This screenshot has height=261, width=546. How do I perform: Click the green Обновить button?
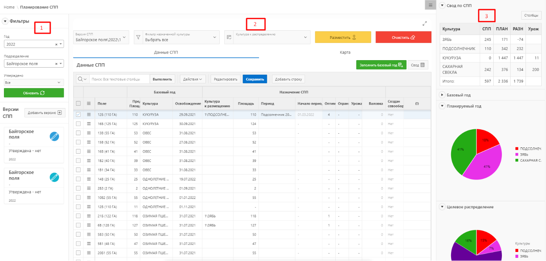tap(34, 93)
